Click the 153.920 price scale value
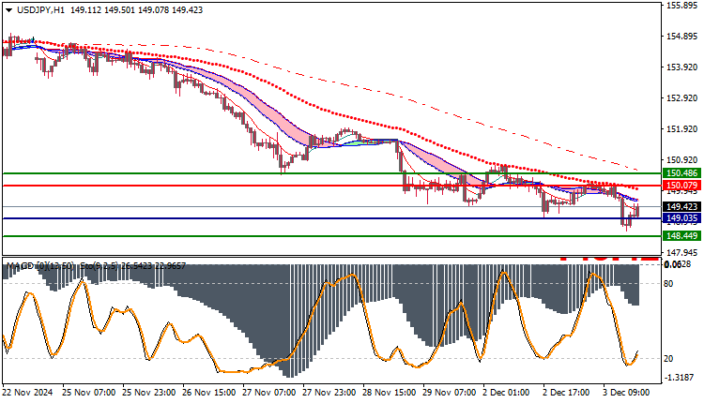The width and height of the screenshot is (704, 403). [x=682, y=67]
